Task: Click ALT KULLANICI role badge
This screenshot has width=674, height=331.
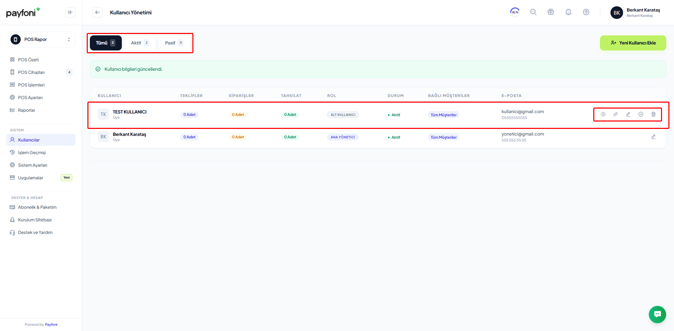Action: tap(343, 115)
